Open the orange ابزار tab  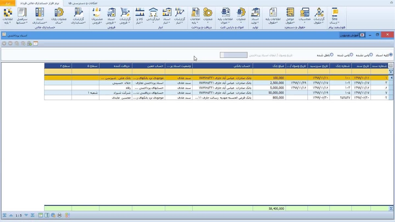point(8,3)
